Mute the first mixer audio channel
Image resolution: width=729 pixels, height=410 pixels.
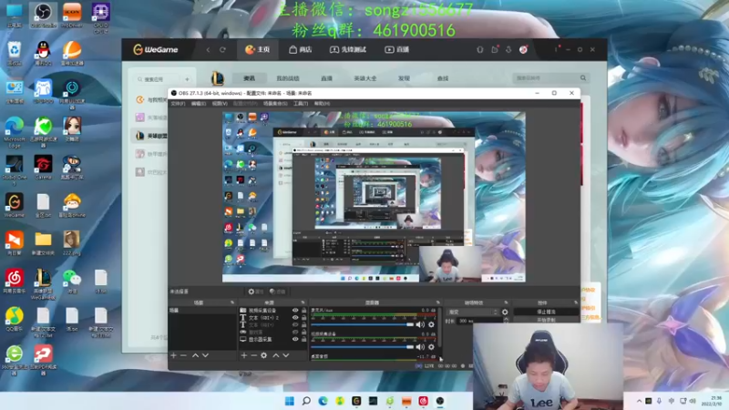[420, 325]
